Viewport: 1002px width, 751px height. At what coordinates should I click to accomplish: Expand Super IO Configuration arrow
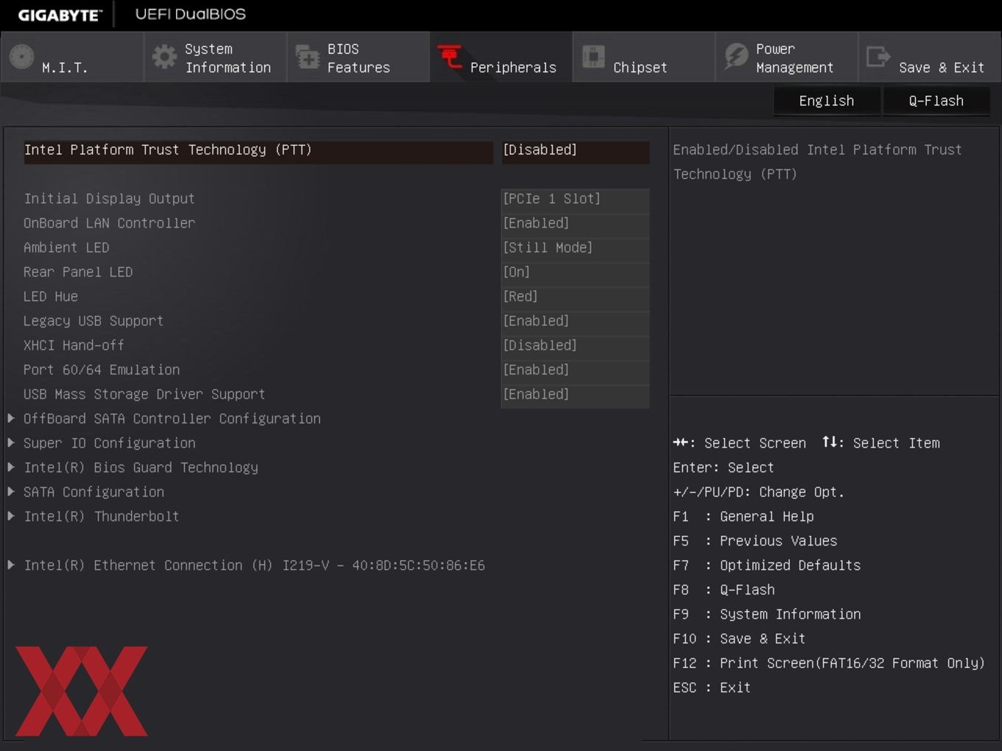11,443
